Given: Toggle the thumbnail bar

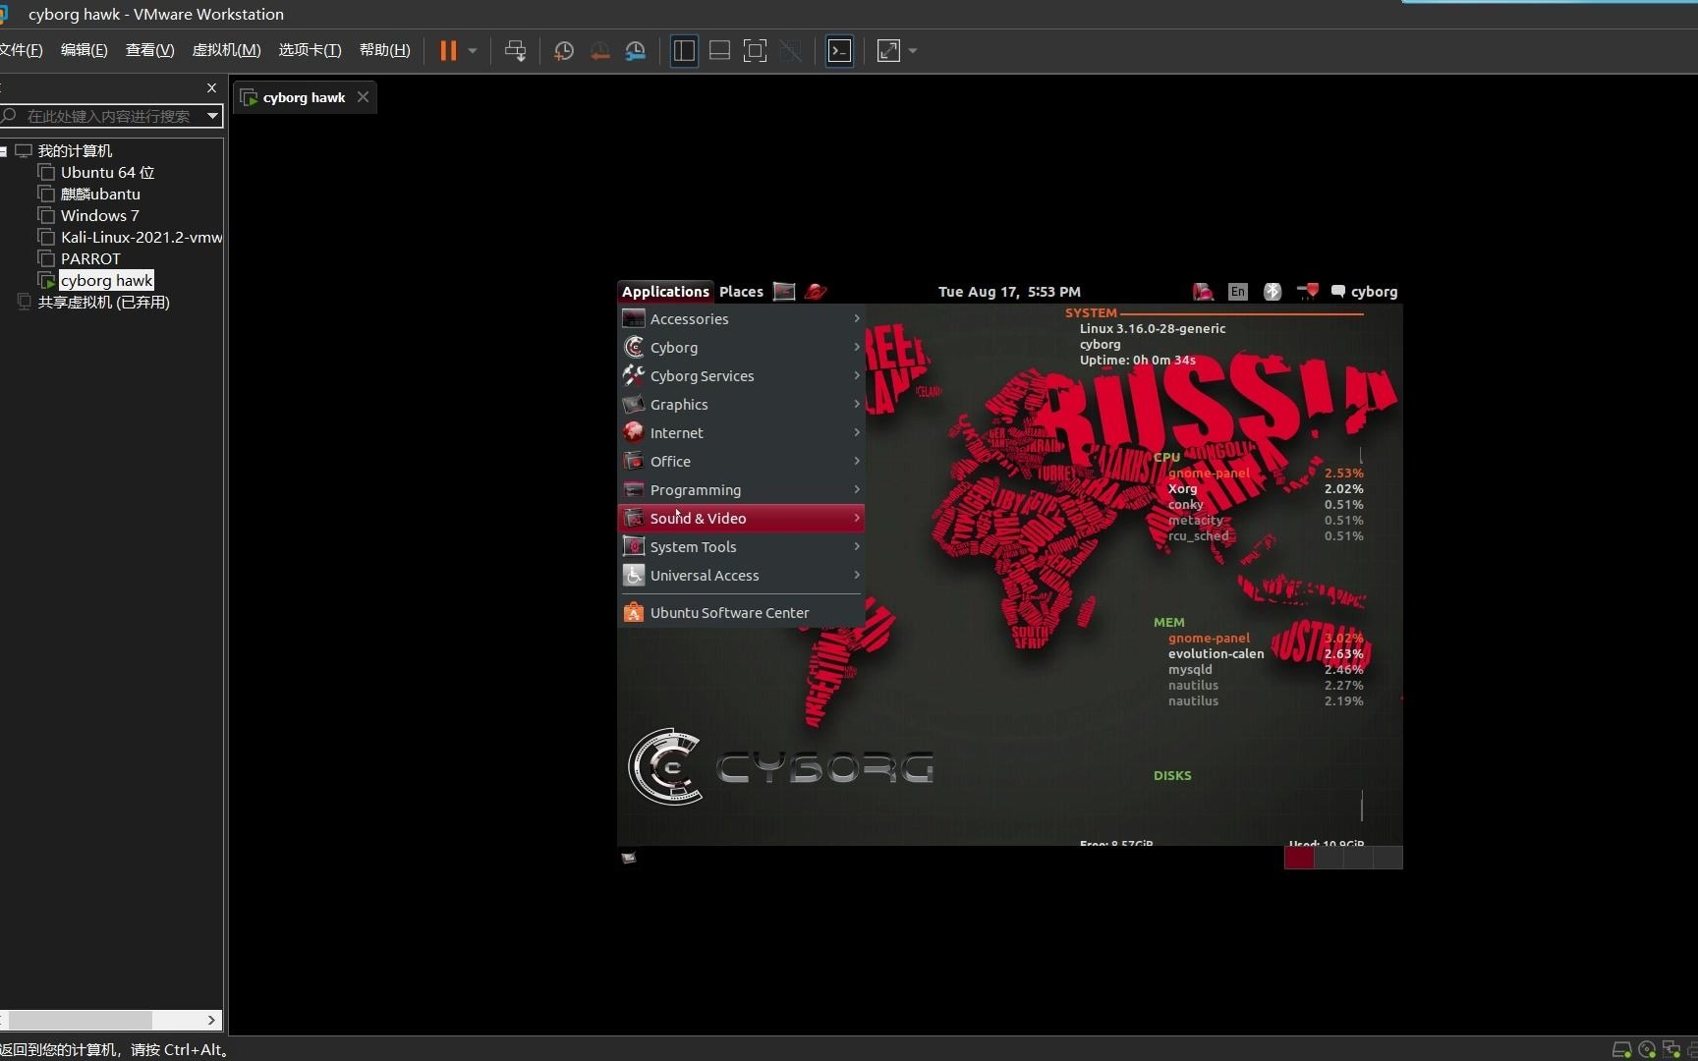Looking at the screenshot, I should coord(719,50).
